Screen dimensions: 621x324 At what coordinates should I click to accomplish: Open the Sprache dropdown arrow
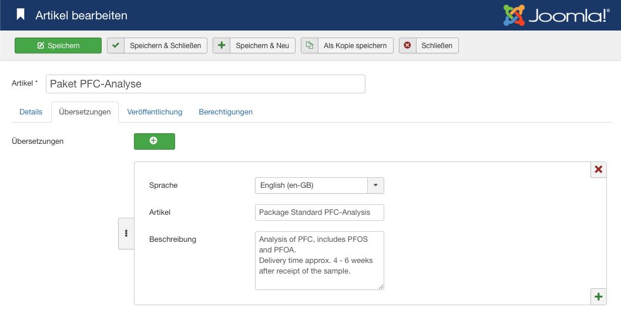click(x=375, y=185)
